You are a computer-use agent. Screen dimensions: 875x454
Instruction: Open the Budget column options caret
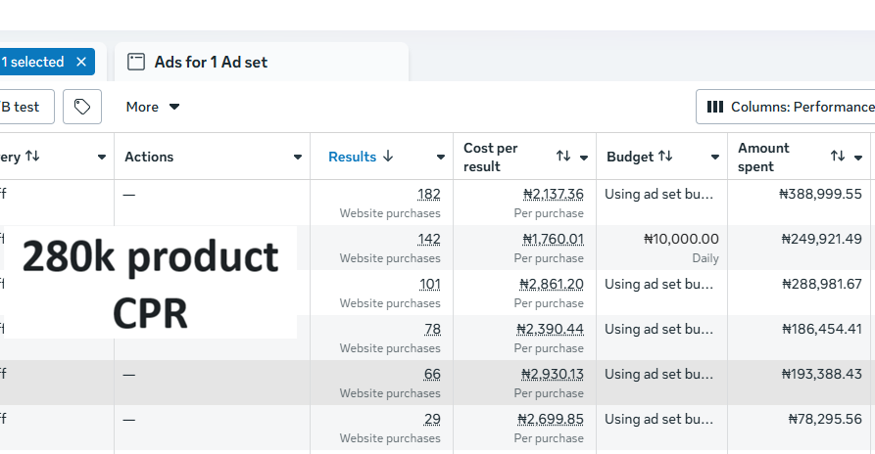715,158
